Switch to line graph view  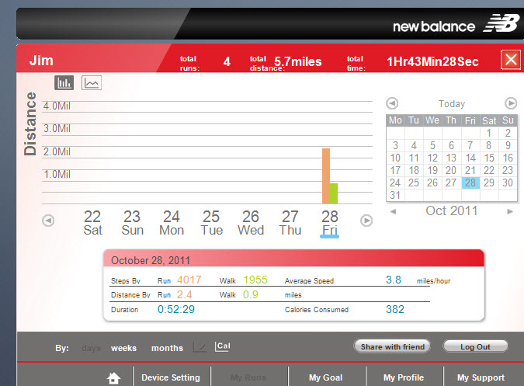click(92, 82)
